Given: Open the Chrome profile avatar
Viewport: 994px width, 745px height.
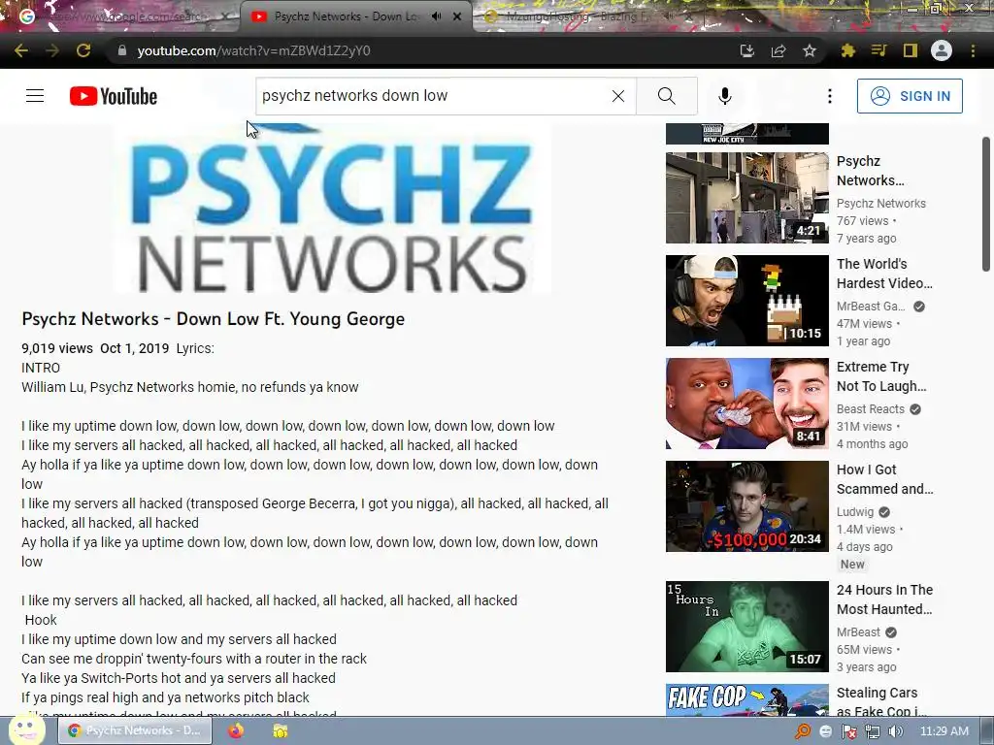Looking at the screenshot, I should 942,50.
